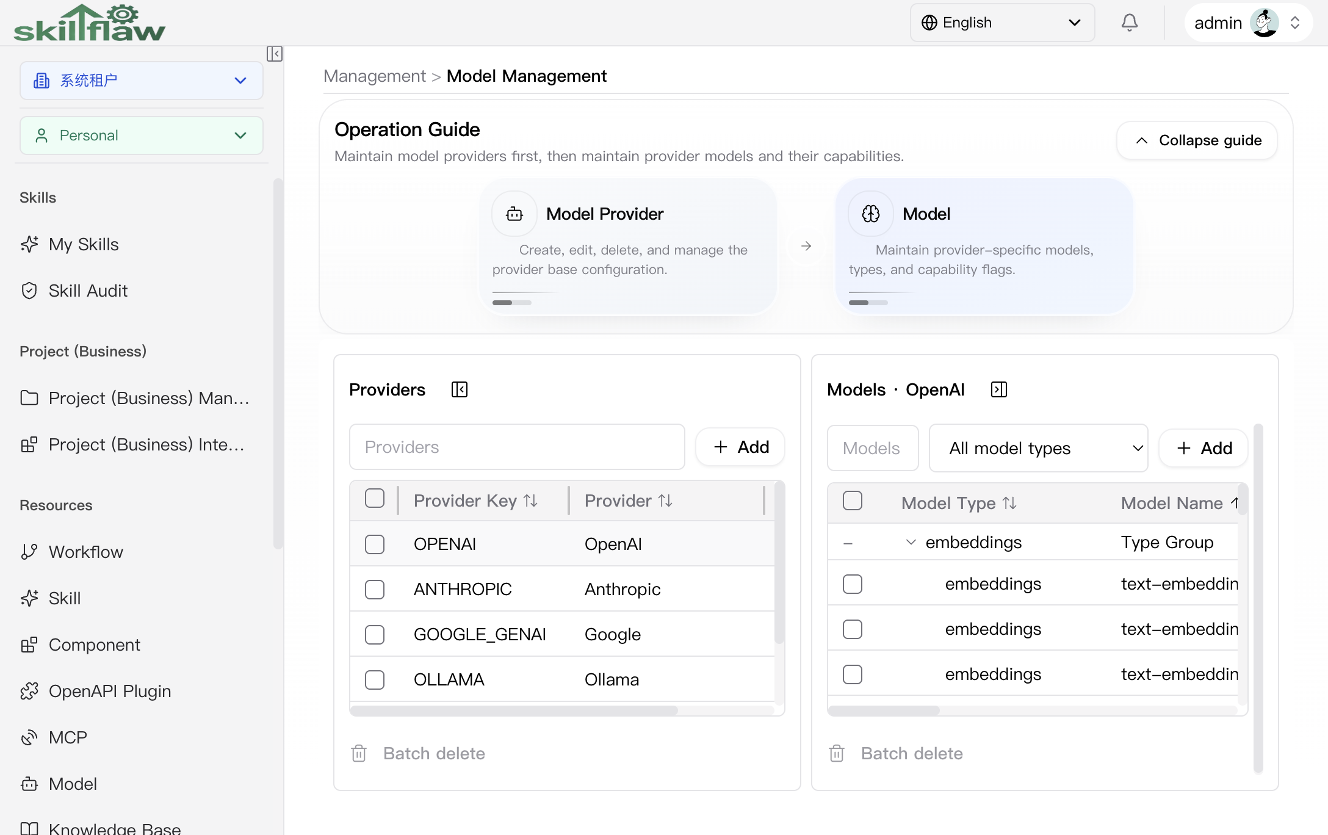The width and height of the screenshot is (1328, 835).
Task: Click the Component blocks icon
Action: pyautogui.click(x=29, y=645)
